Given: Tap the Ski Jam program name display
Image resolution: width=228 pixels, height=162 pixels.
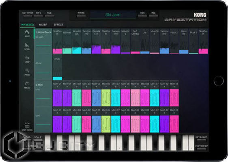Looking at the screenshot, I should [113, 15].
